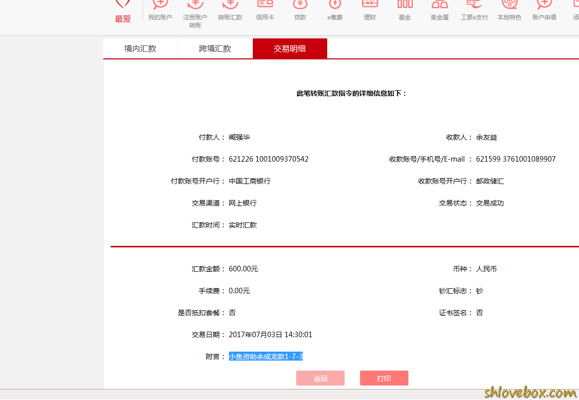Click the amount 600.00元

243,269
